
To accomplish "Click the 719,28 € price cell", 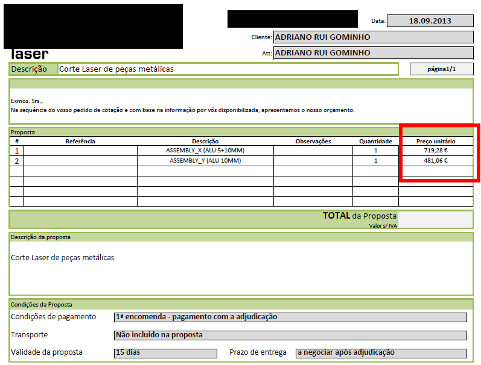I will [436, 151].
